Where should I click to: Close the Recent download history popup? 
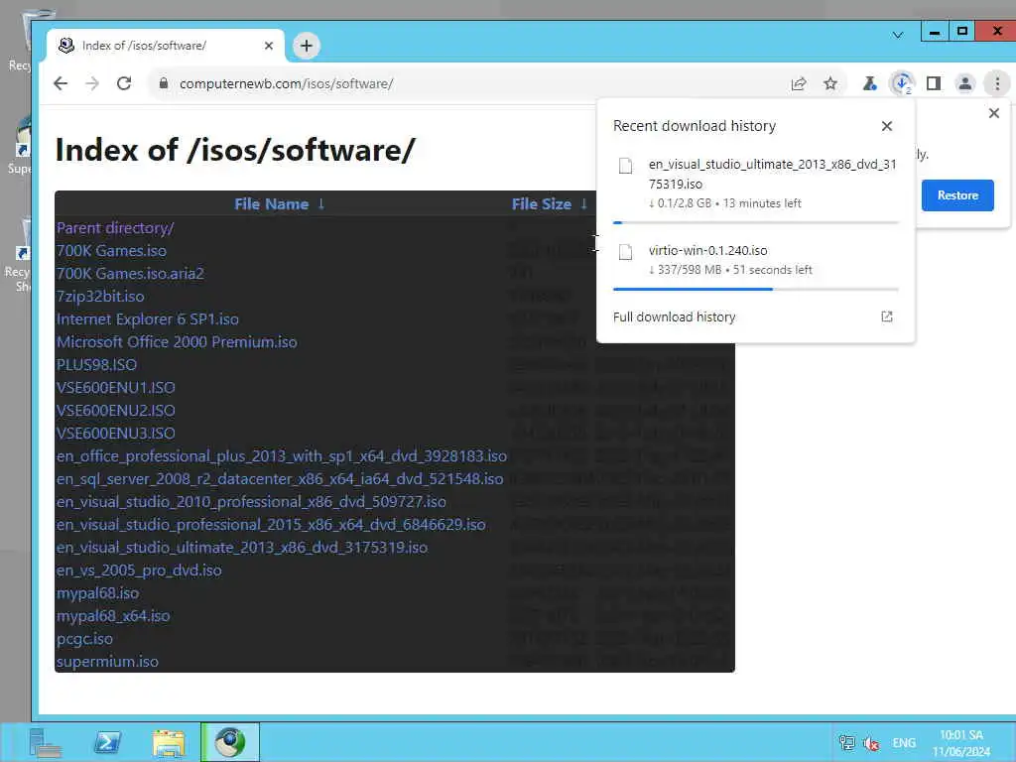coord(887,126)
